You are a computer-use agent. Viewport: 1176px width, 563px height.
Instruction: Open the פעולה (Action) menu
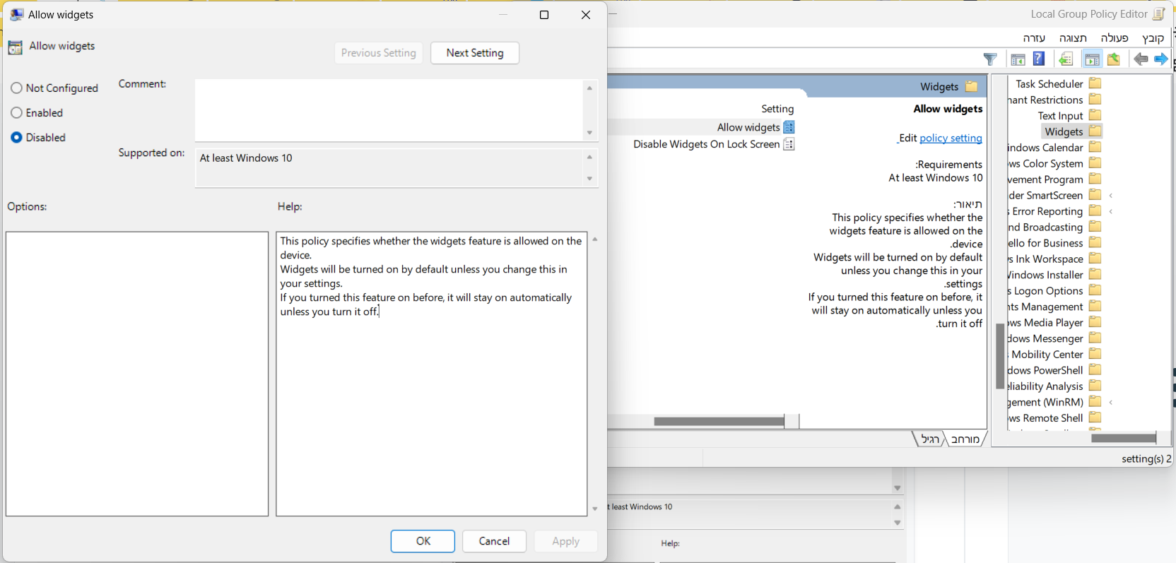click(1115, 38)
